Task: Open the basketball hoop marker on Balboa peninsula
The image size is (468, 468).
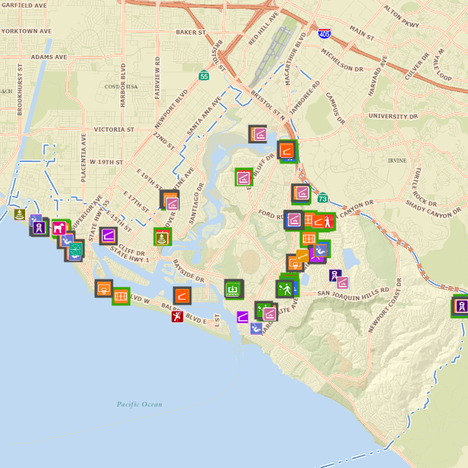Action: tap(104, 288)
